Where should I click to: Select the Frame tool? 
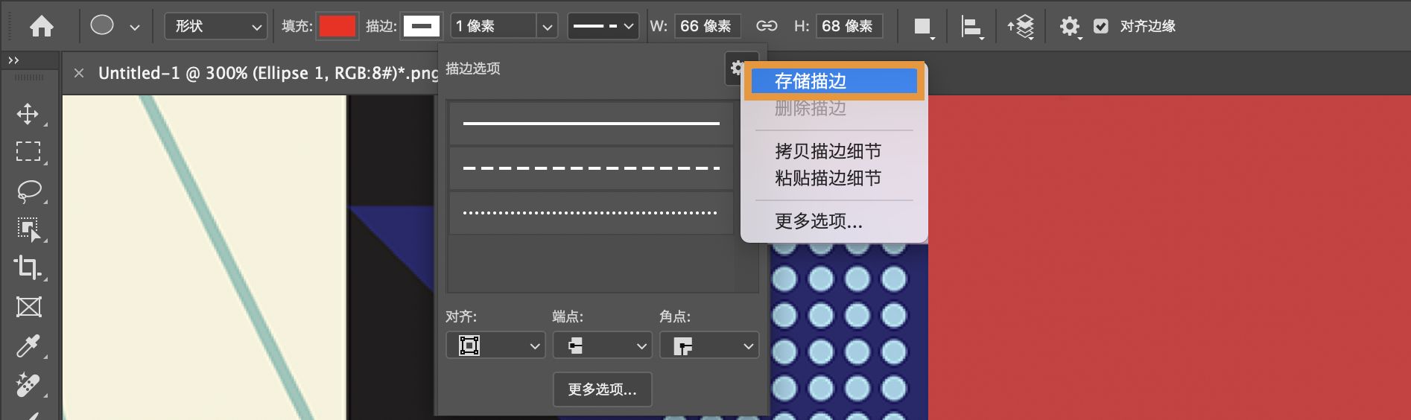(28, 307)
